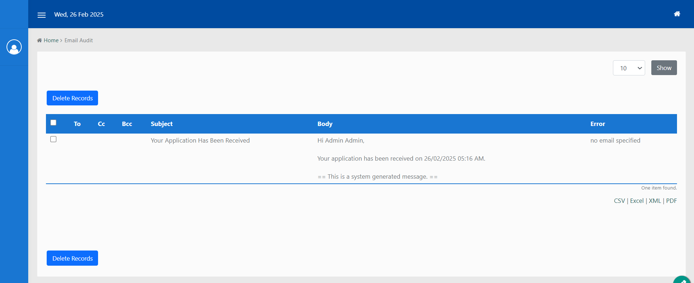Viewport: 694px width, 283px height.
Task: Click the 'Your Application Has Been Received' subject
Action: pos(200,140)
